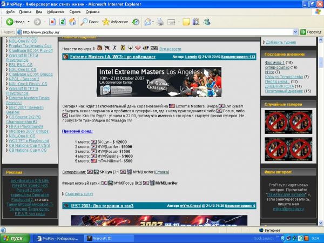The image size is (324, 243).
Task: Filter news by StarCraft ship icon
Action: [107, 48]
